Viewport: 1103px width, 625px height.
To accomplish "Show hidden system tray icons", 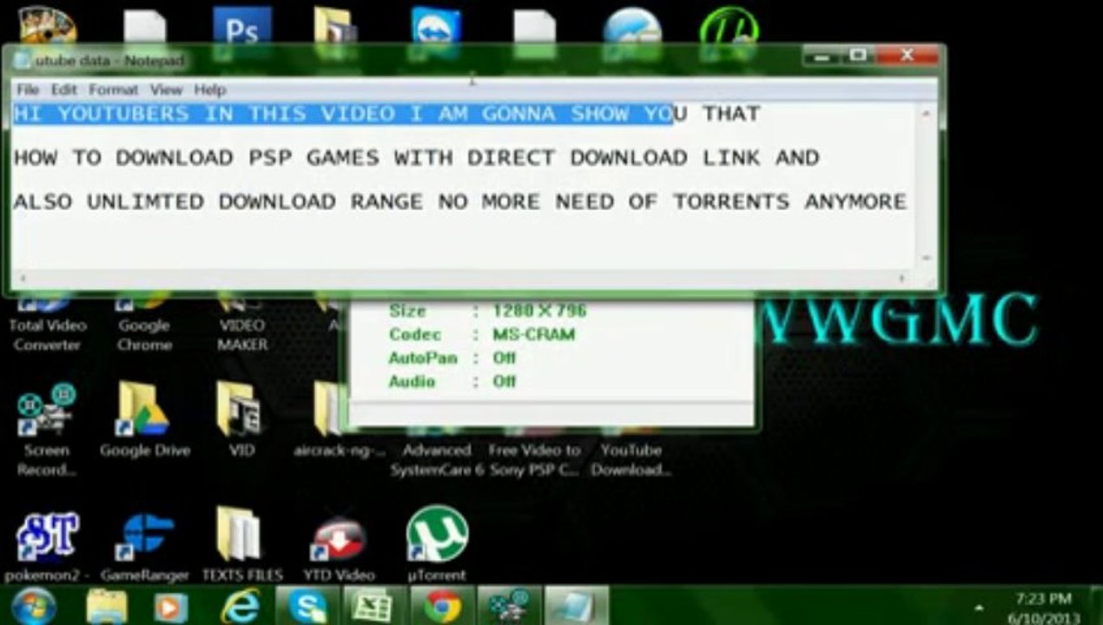I will click(x=979, y=608).
